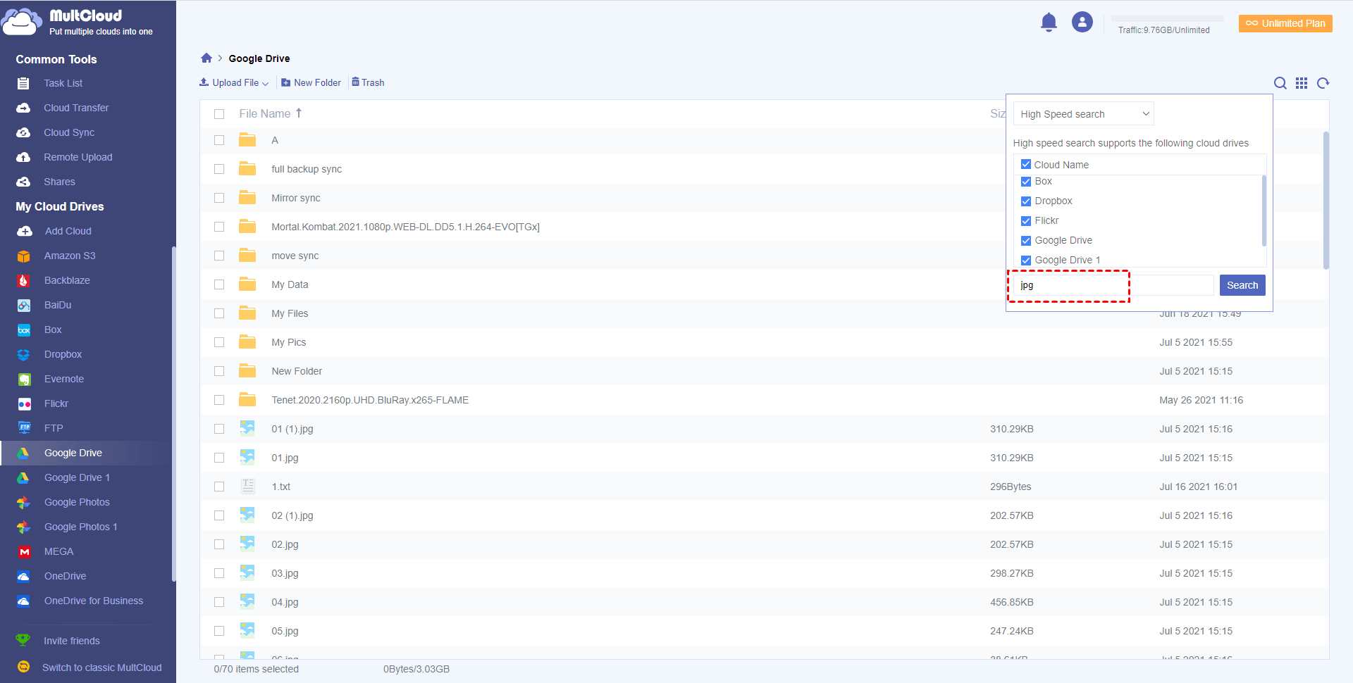Tick the checkbox for 'My Pics'

(219, 342)
